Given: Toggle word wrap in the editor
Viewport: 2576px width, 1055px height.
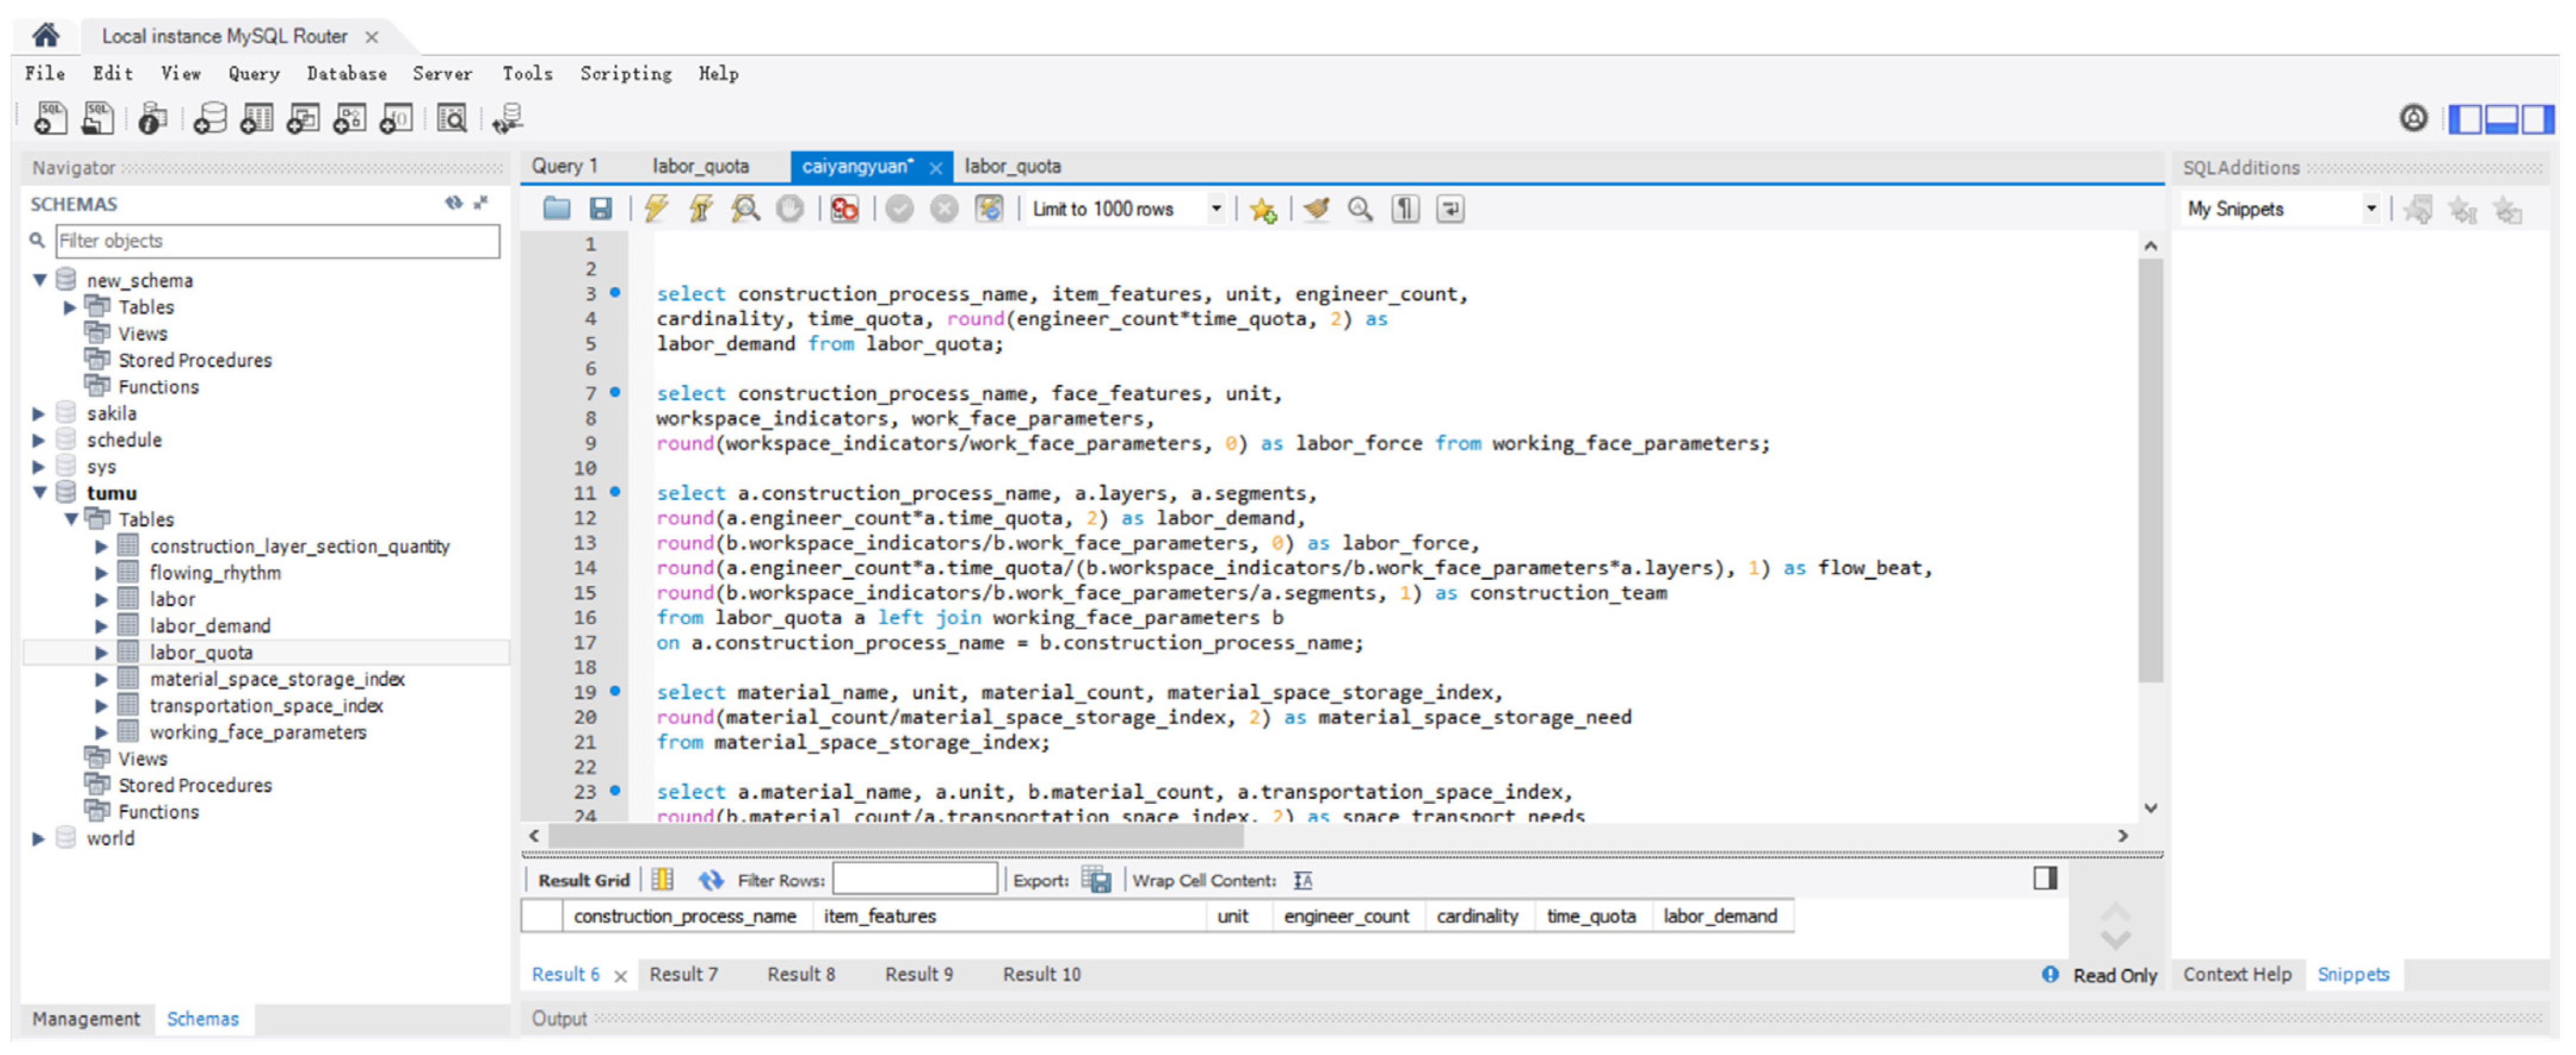Looking at the screenshot, I should pos(1450,209).
